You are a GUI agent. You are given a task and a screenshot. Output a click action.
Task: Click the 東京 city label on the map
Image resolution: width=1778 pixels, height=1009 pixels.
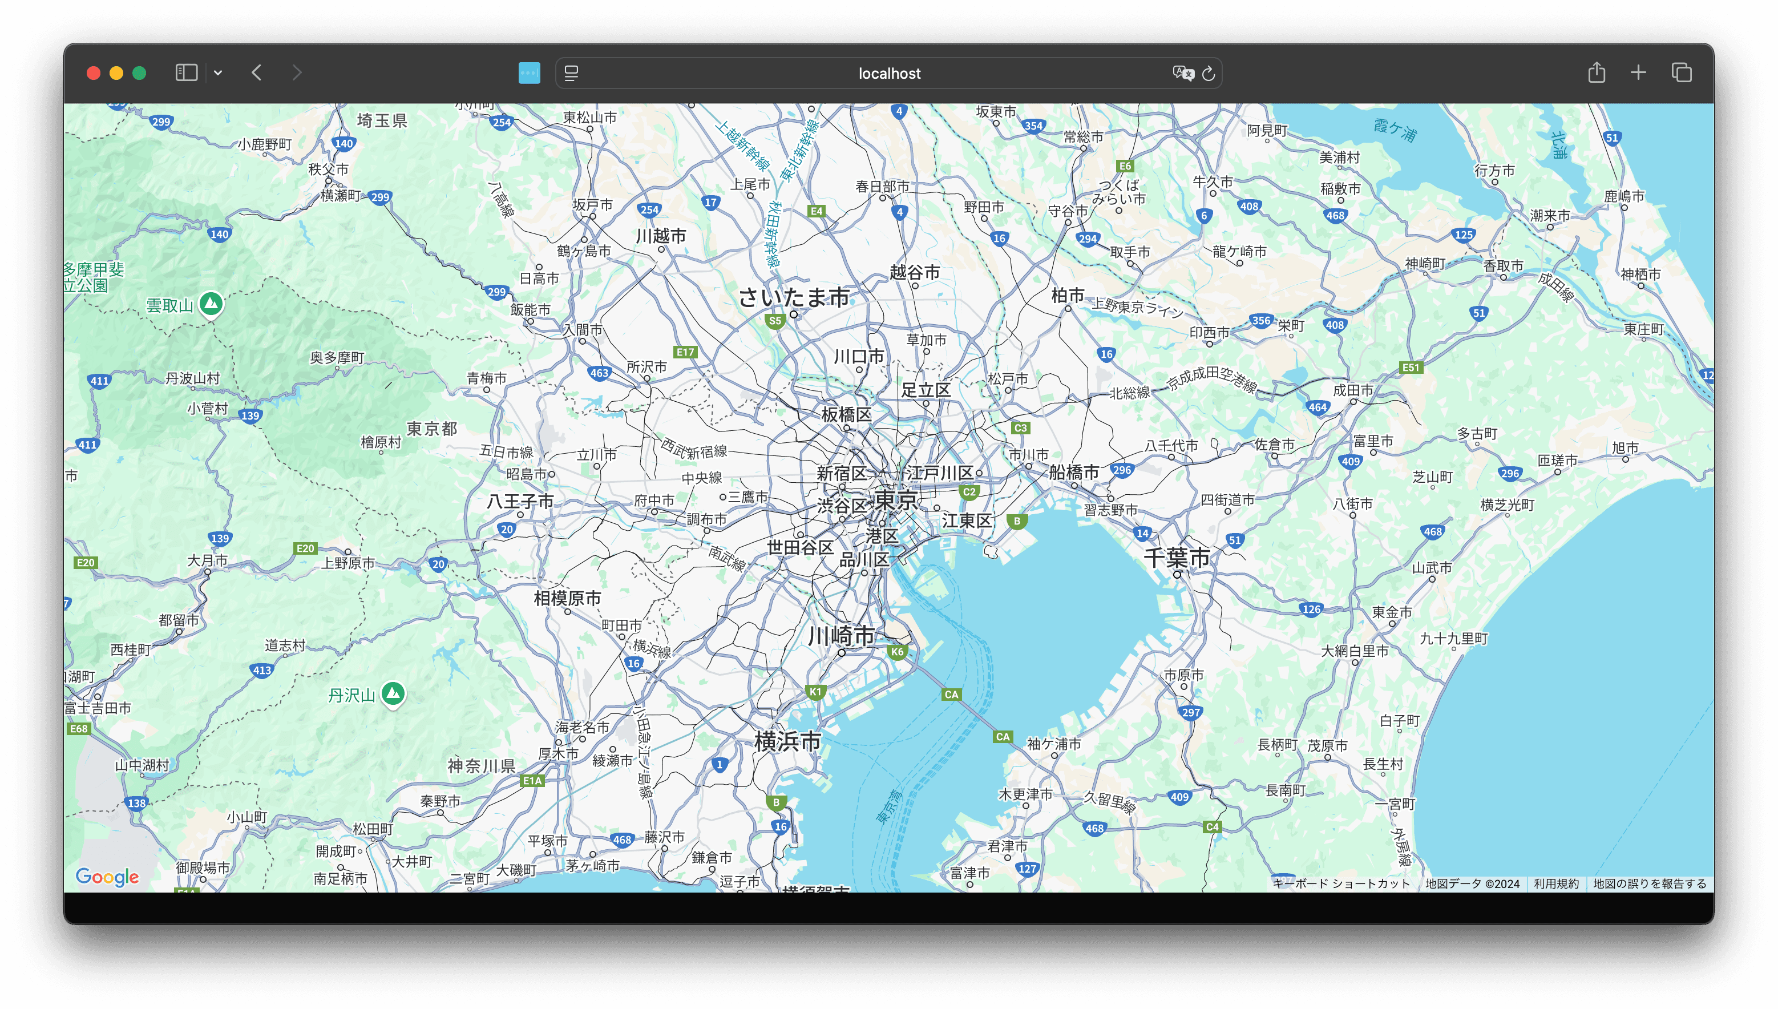pos(896,500)
